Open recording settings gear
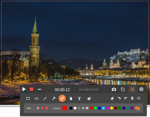Viewport: 150px width, 117px height. (x=141, y=89)
